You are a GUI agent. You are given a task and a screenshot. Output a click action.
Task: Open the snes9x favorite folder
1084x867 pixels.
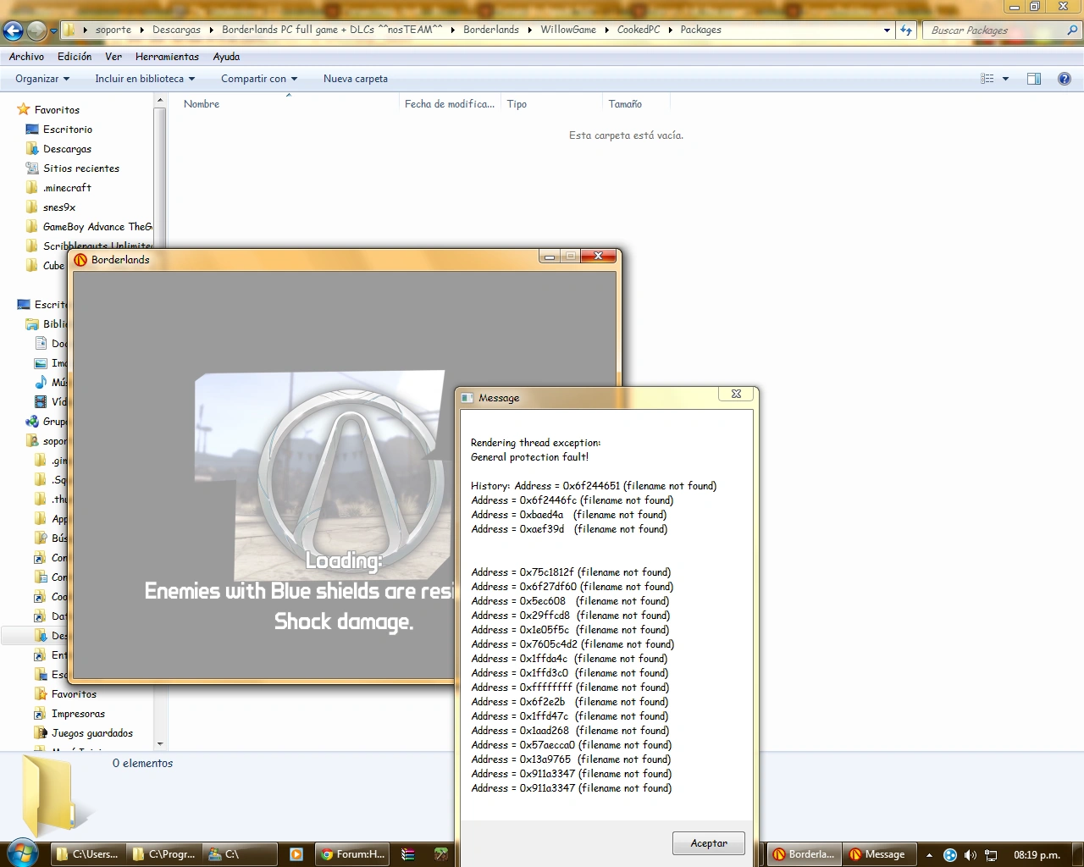(59, 207)
